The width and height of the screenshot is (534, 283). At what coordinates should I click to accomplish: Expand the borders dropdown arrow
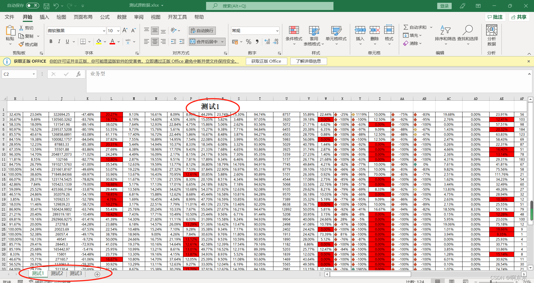[89, 42]
